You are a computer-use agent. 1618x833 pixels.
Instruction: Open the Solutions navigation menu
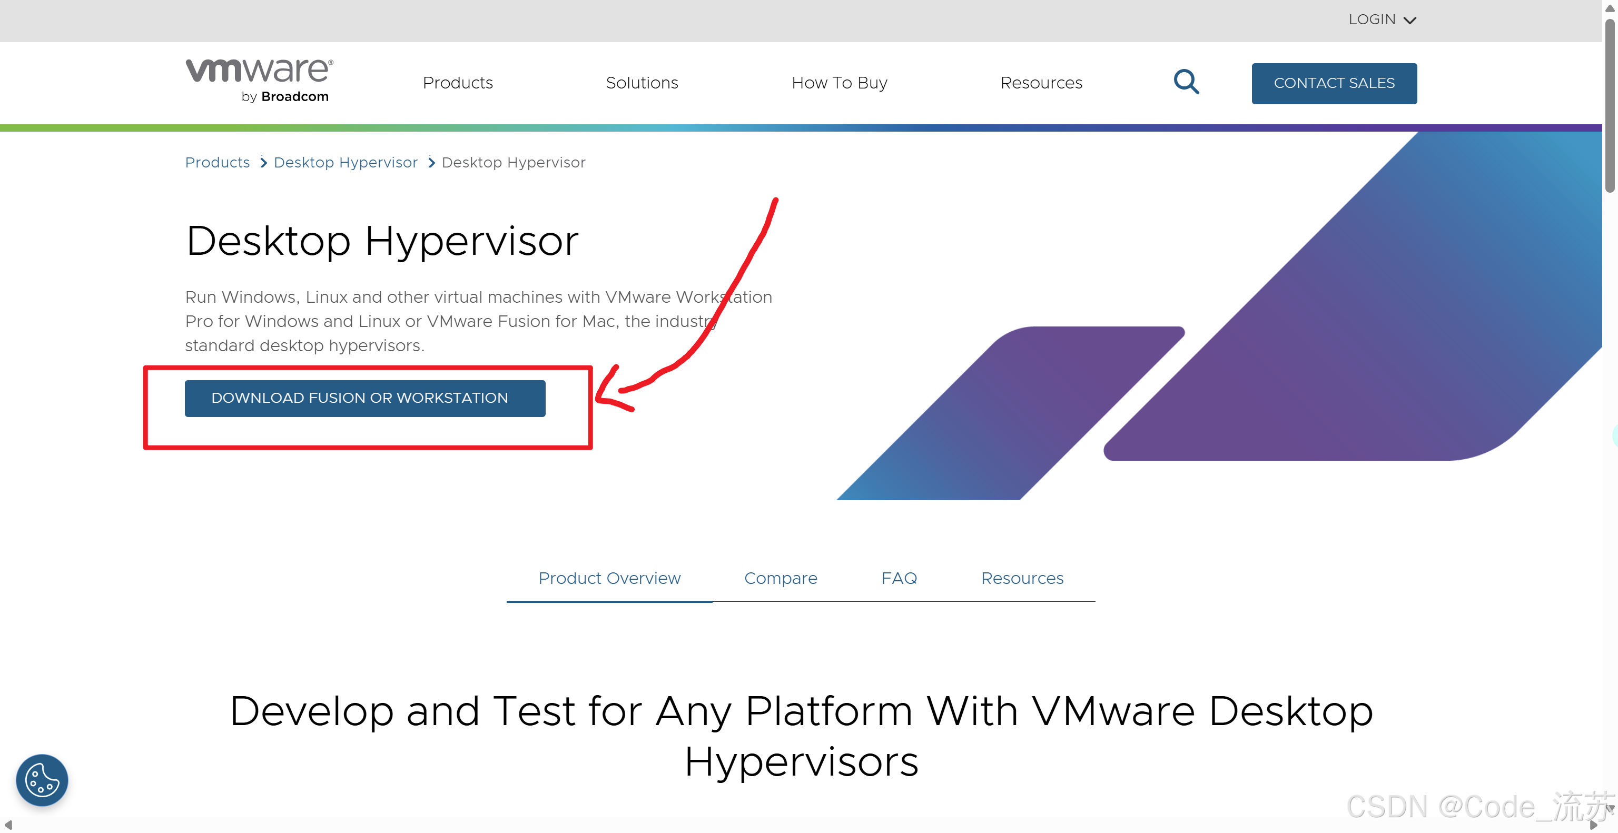coord(642,83)
